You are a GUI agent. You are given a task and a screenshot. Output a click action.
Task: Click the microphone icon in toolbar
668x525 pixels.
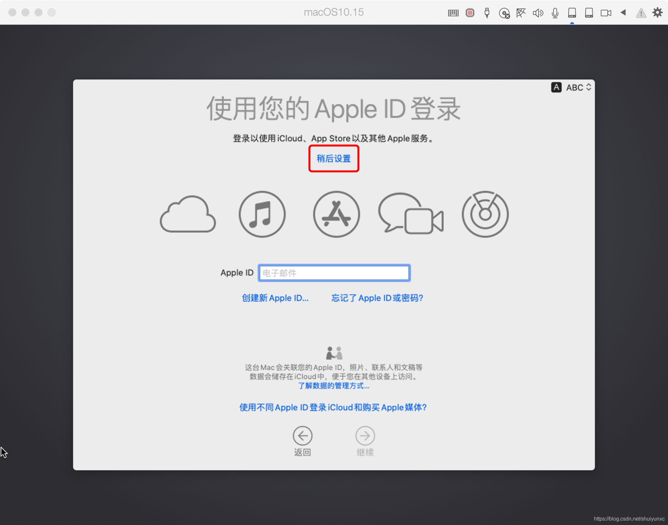pyautogui.click(x=555, y=13)
